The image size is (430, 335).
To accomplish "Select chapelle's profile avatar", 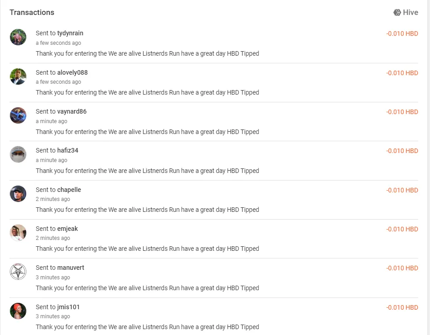I will coord(18,194).
